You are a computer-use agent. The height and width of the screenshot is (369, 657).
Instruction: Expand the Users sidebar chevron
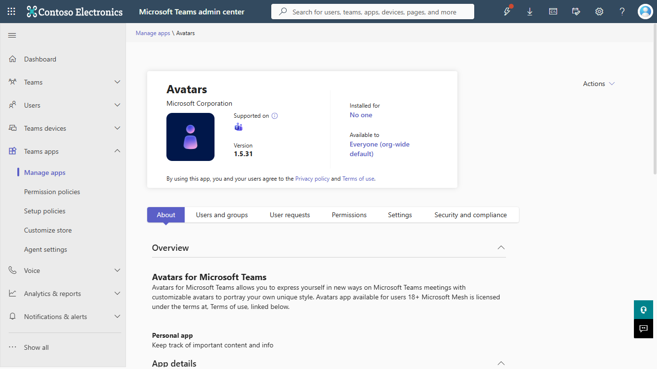117,105
